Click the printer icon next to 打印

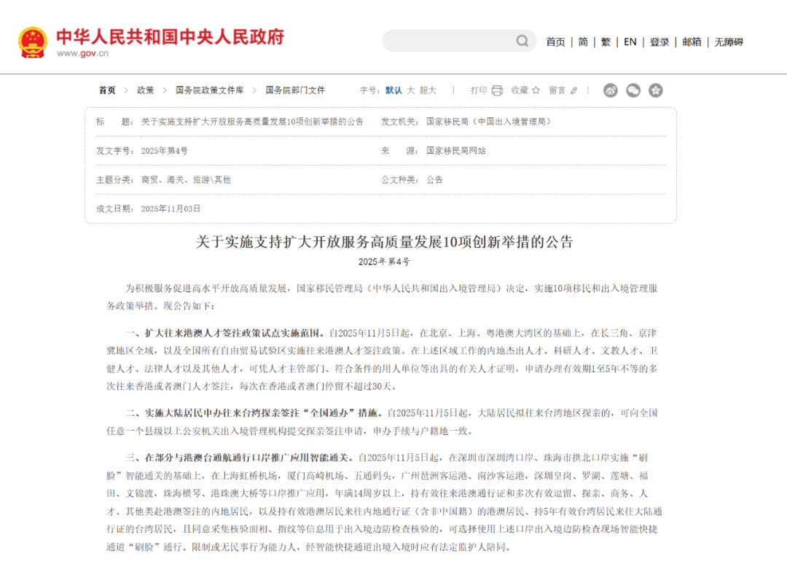497,90
